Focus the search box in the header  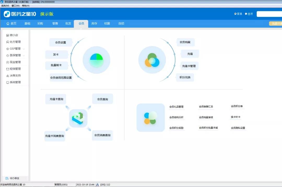pos(269,14)
